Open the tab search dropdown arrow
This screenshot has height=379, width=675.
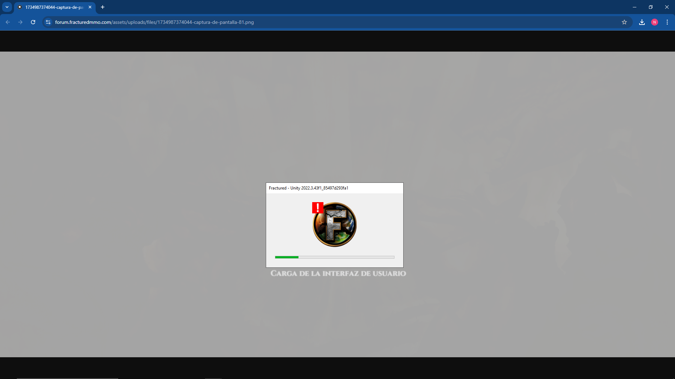pos(7,7)
